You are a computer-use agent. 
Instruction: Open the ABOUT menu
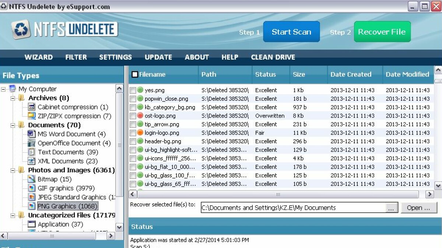point(197,57)
